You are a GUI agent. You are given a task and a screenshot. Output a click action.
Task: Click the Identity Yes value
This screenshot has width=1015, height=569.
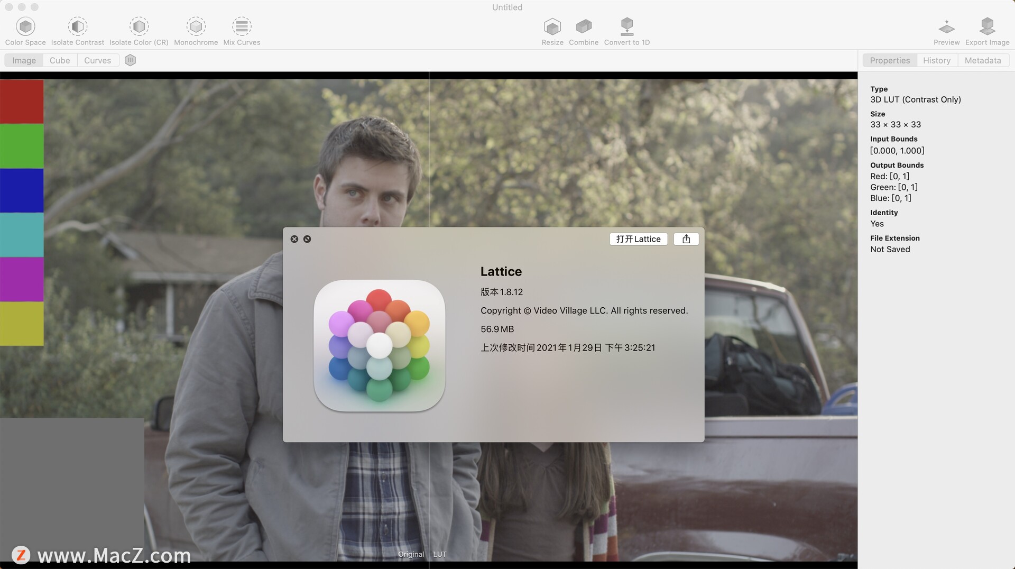point(877,224)
